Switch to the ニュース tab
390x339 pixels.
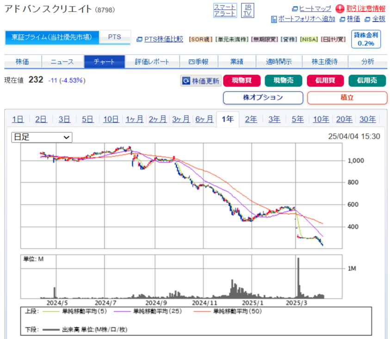[62, 62]
